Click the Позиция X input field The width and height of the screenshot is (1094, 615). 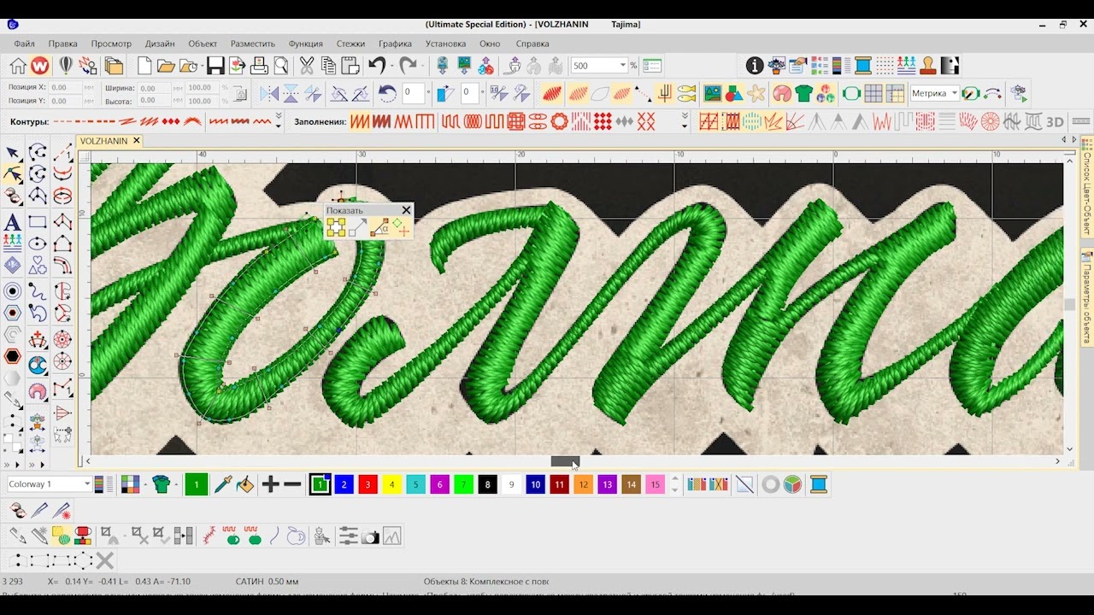pos(65,87)
